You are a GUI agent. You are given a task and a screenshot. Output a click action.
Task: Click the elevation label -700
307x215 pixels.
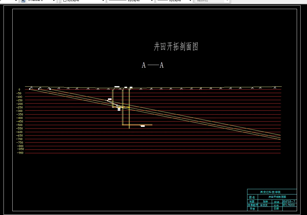[x=19, y=139]
